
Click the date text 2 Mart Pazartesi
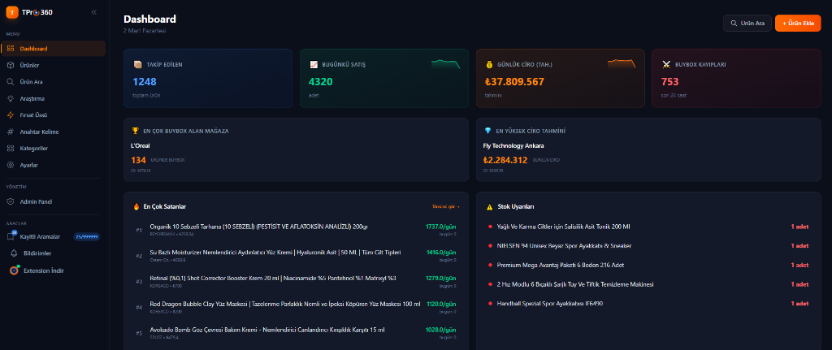click(x=145, y=32)
